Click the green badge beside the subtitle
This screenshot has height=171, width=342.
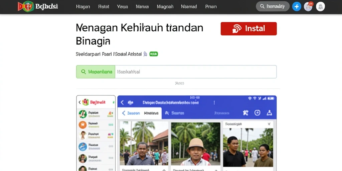(154, 54)
